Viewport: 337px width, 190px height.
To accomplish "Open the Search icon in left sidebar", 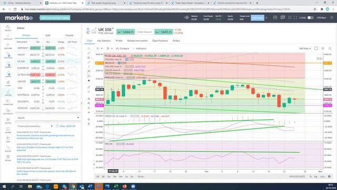I will pyautogui.click(x=8, y=28).
